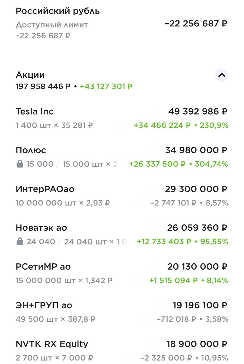This screenshot has height=364, width=244.
Task: Click the Акции section header
Action: click(x=30, y=75)
